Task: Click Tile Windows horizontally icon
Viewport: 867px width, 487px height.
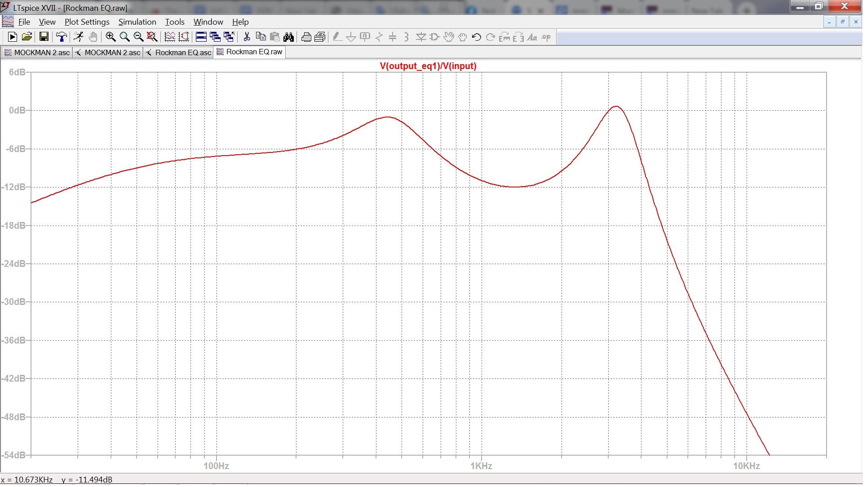Action: point(201,37)
